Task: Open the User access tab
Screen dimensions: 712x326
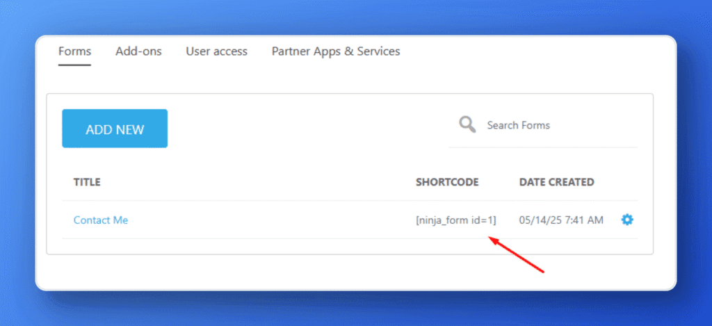Action: (x=217, y=51)
